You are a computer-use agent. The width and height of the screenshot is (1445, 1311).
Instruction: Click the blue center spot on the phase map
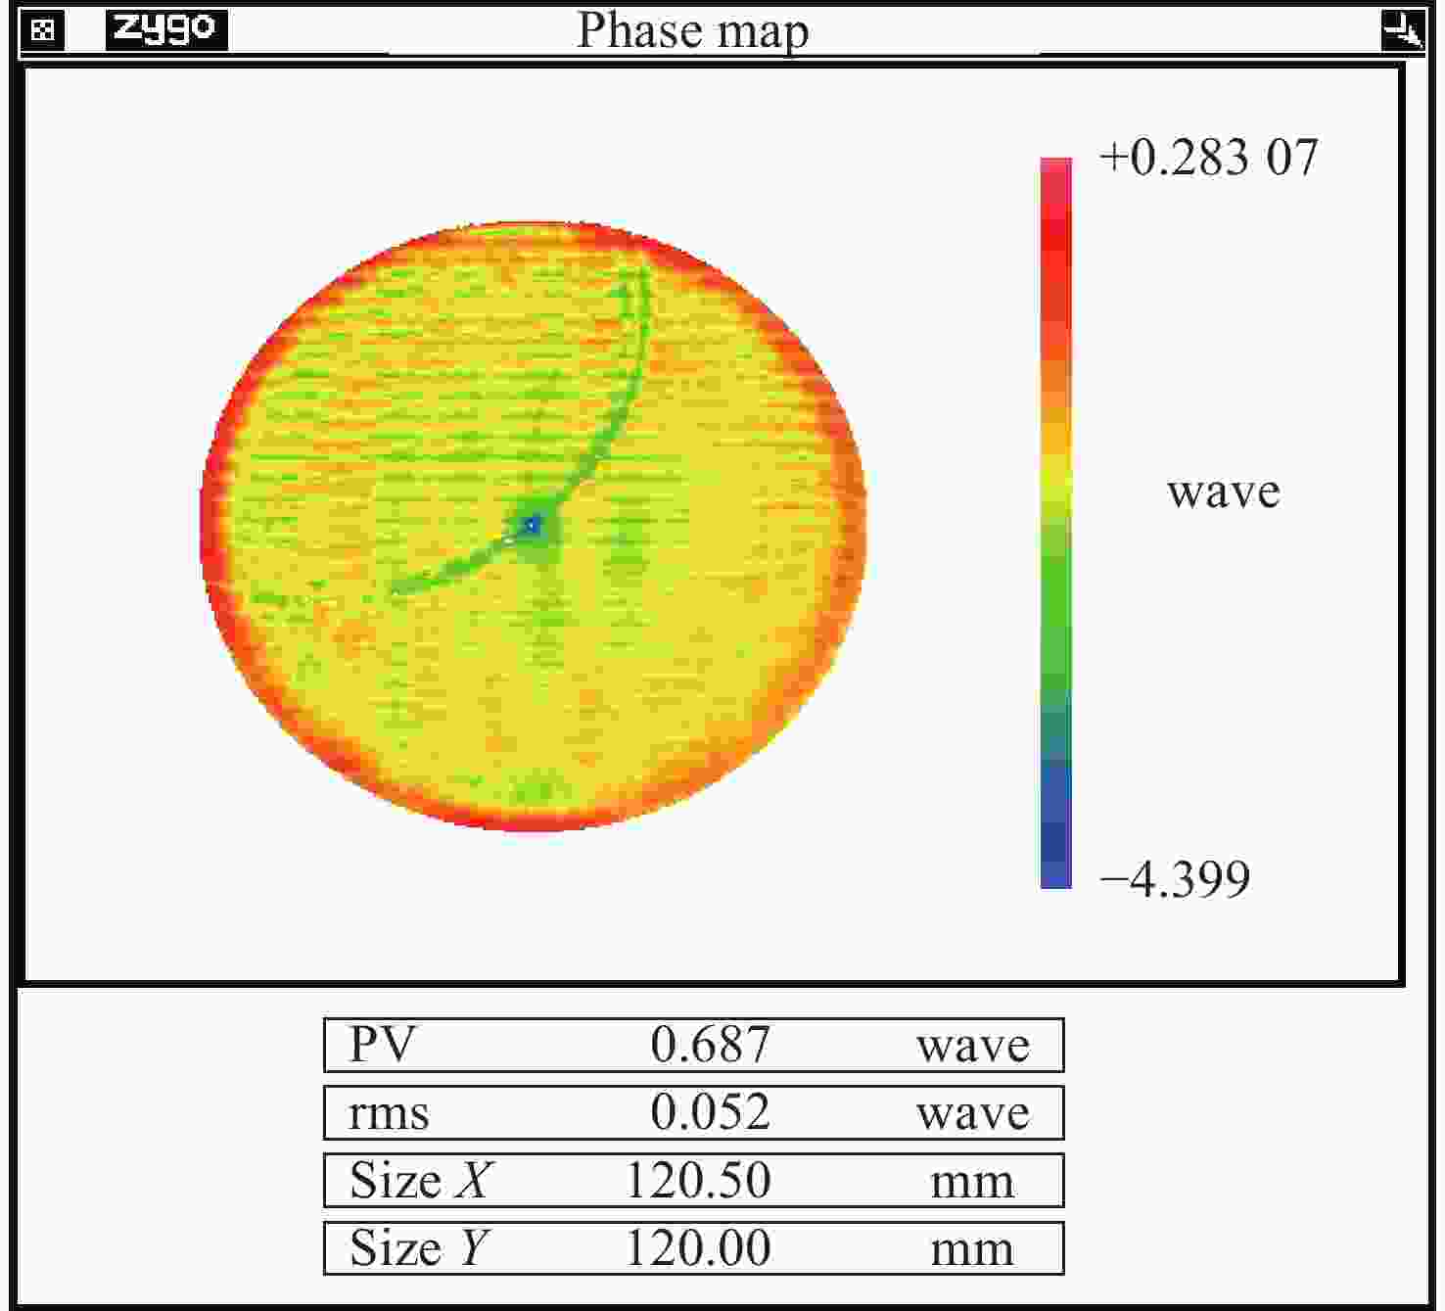(533, 526)
